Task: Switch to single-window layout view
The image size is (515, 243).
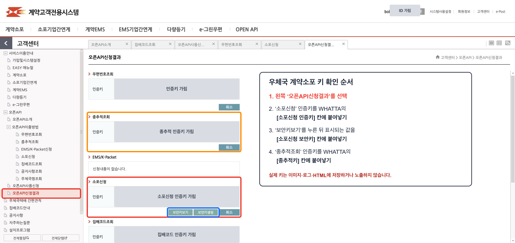Action: (x=491, y=43)
